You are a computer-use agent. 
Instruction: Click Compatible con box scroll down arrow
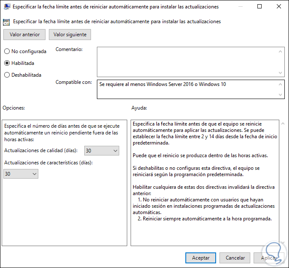click(x=280, y=95)
